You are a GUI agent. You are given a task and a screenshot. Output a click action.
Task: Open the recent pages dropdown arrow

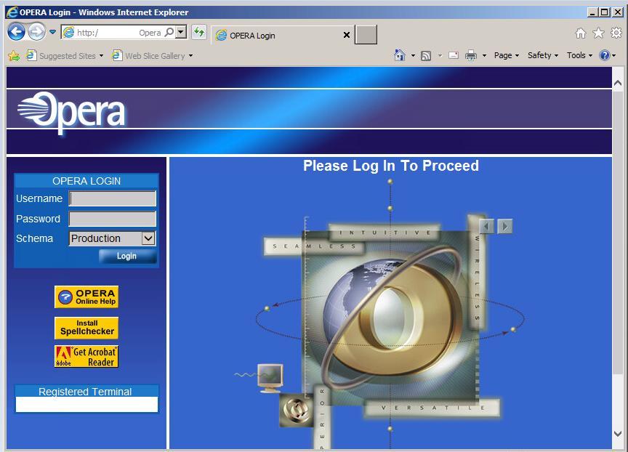[53, 32]
